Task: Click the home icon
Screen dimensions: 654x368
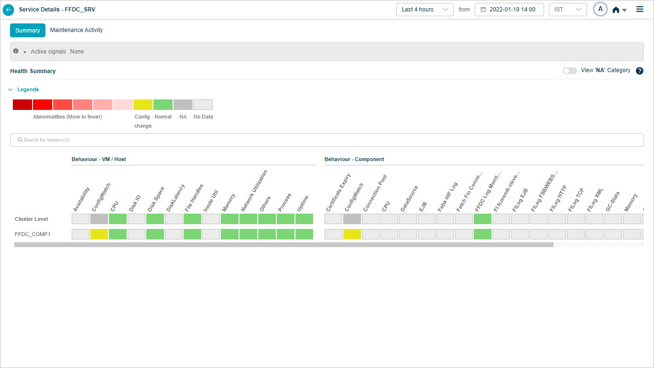Action: (x=616, y=10)
